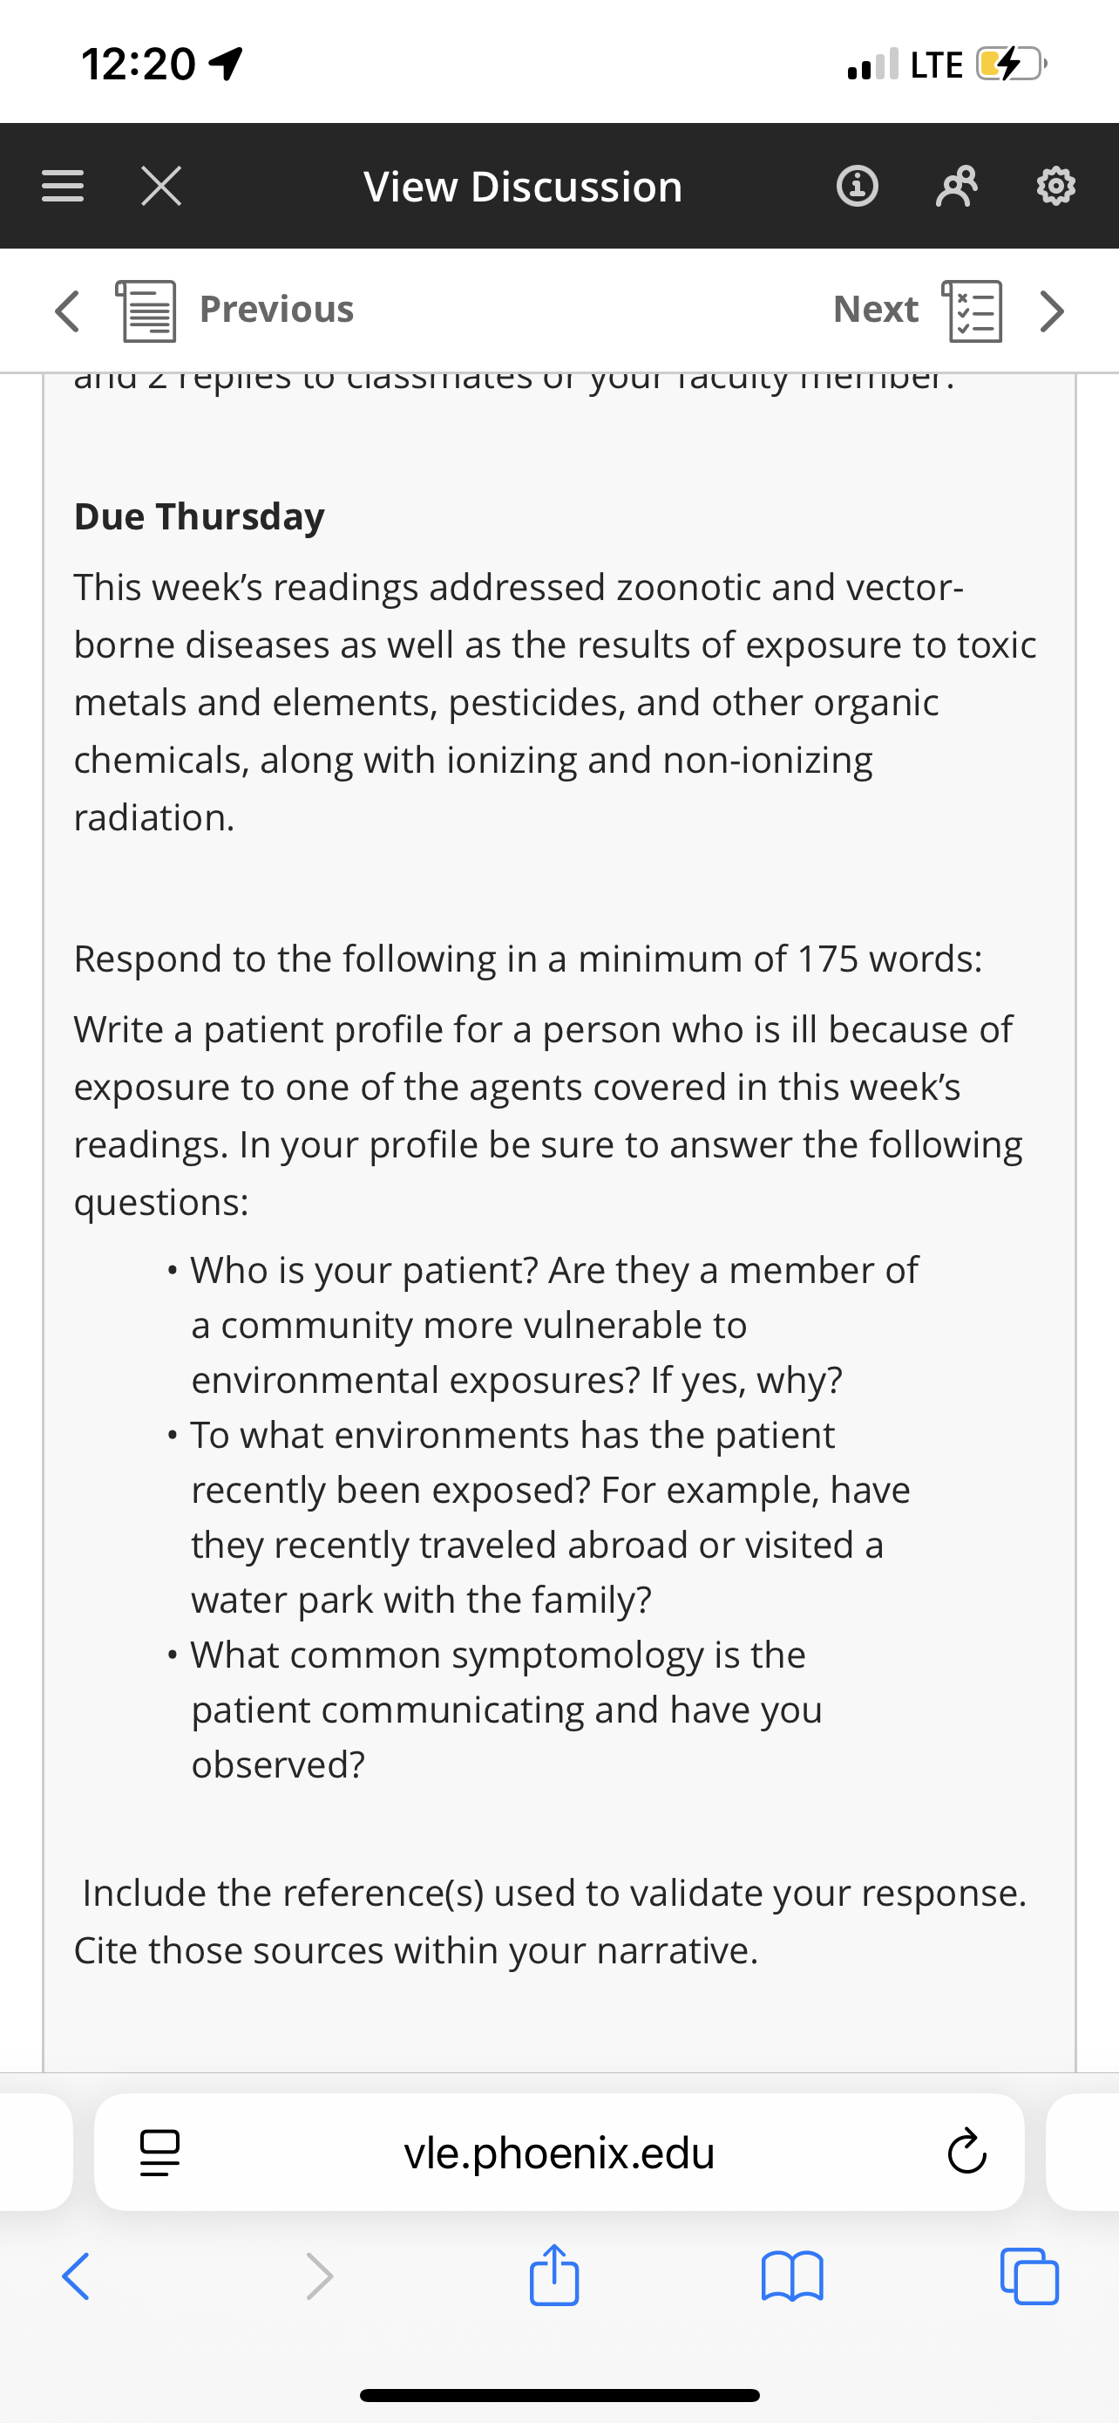Open Safari bookmarks
The width and height of the screenshot is (1119, 2423).
(793, 2276)
